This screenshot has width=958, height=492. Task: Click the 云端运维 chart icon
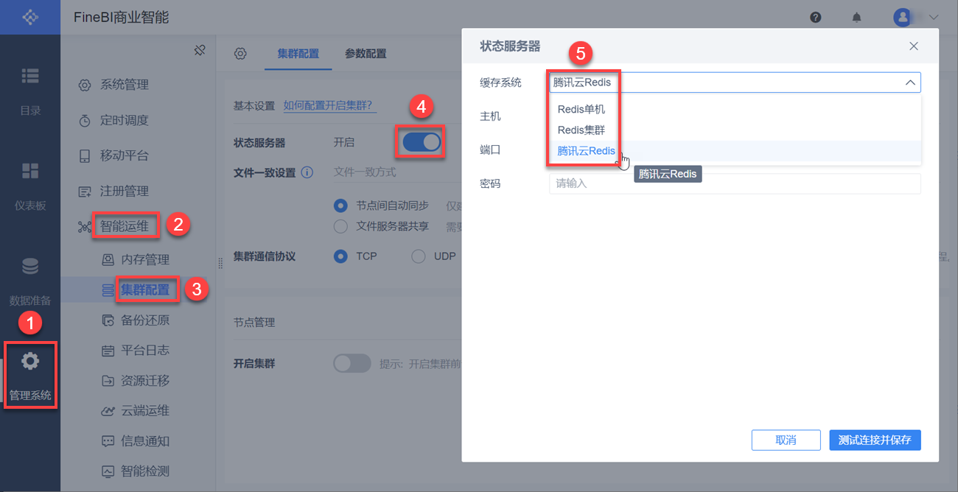click(108, 410)
